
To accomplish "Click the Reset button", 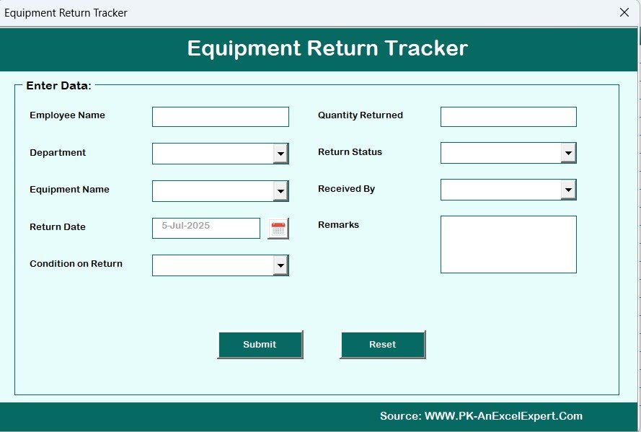I will tap(383, 345).
